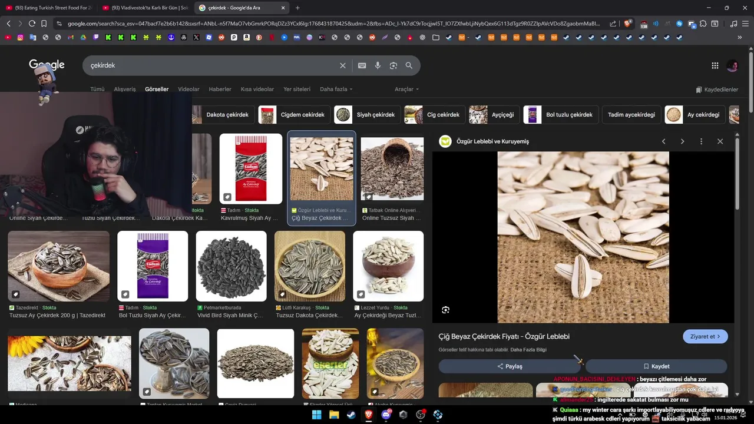Filter by Cig cekirdek chip
Image resolution: width=754 pixels, height=424 pixels.
click(435, 115)
